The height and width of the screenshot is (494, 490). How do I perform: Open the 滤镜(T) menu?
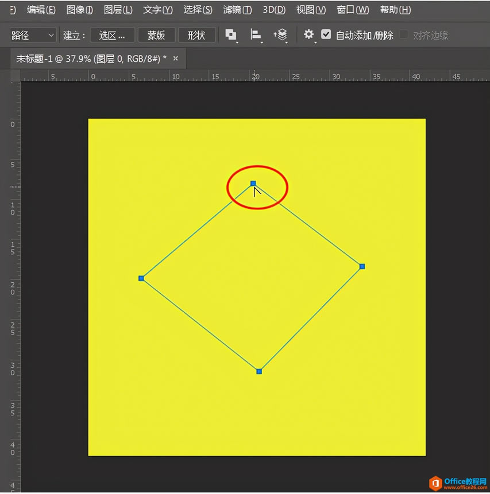coord(237,10)
